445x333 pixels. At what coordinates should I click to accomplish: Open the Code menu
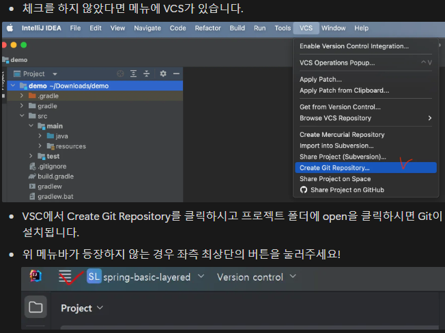click(177, 28)
